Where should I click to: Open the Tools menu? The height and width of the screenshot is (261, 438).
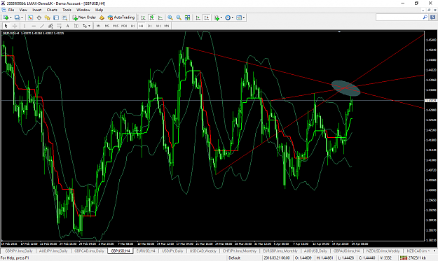point(67,10)
